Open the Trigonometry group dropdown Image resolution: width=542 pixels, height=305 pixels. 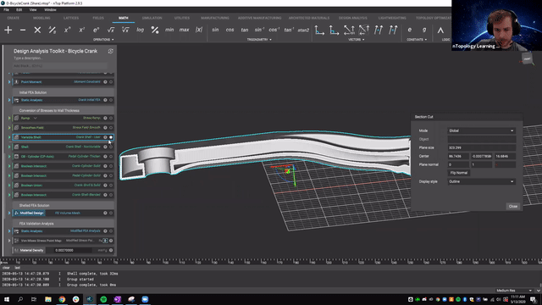point(259,40)
